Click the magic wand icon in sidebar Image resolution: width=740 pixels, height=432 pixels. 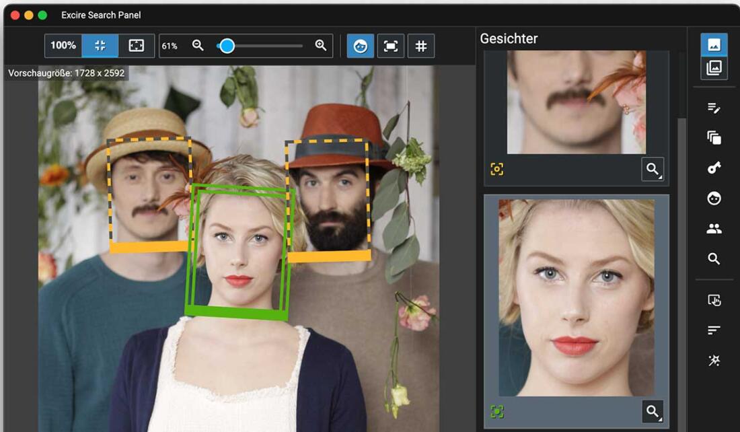(714, 361)
